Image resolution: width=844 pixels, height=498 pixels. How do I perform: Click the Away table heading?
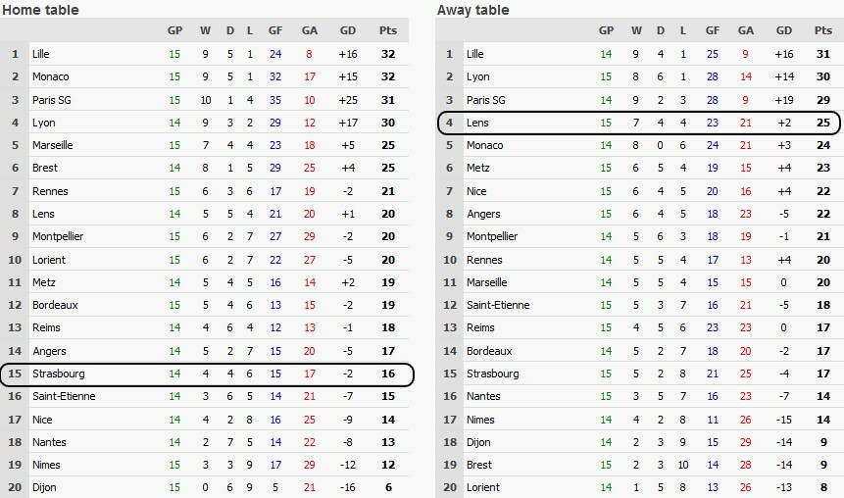click(x=474, y=10)
